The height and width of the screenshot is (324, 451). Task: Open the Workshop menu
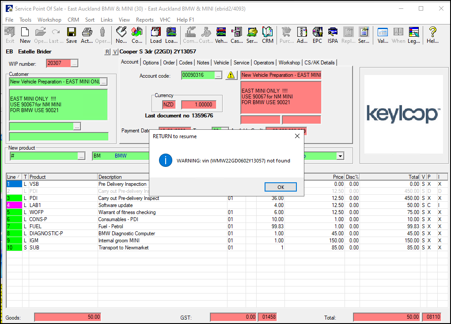click(x=49, y=20)
